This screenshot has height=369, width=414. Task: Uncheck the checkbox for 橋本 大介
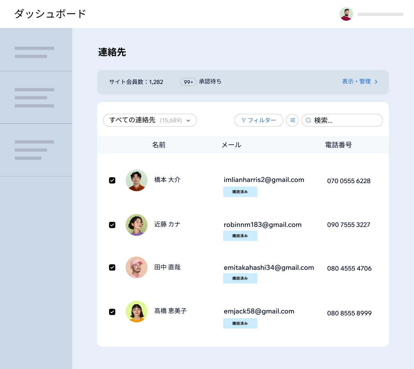point(112,180)
